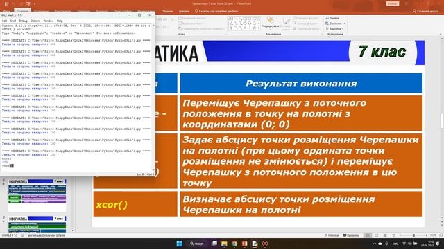Click the zoom in plus button
The height and width of the screenshot is (249, 444).
click(427, 235)
